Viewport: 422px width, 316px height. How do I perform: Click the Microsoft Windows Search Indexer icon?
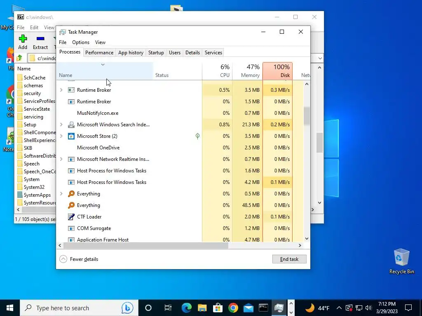71,125
